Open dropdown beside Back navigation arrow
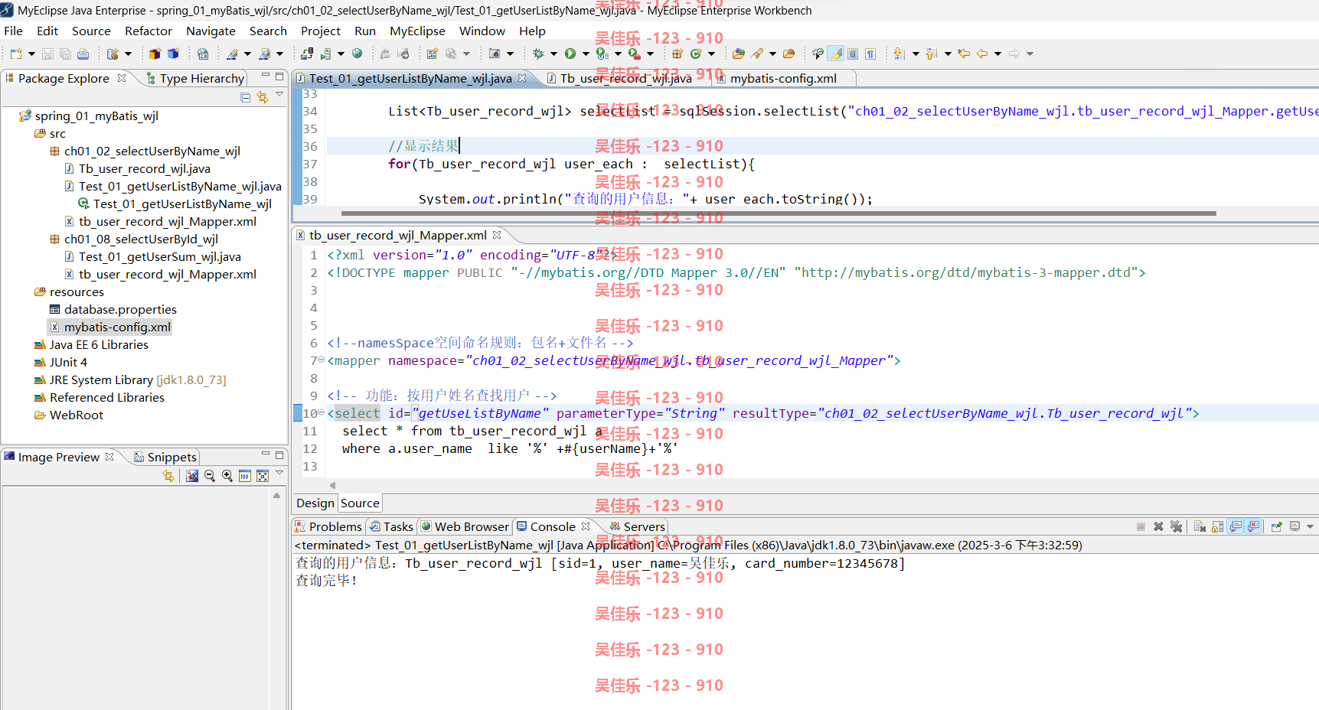The width and height of the screenshot is (1319, 710). click(x=997, y=54)
